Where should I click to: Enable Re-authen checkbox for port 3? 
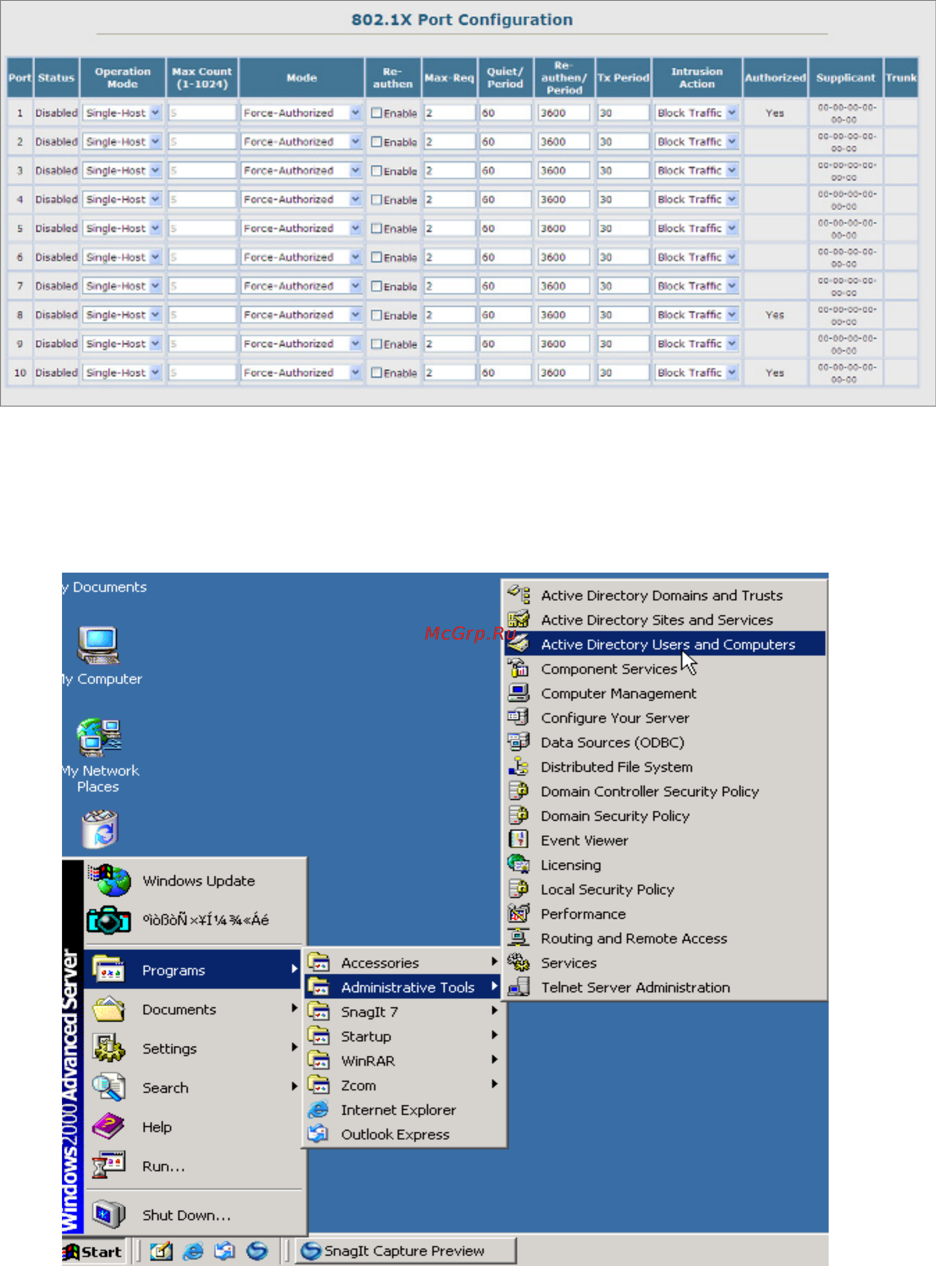(376, 171)
